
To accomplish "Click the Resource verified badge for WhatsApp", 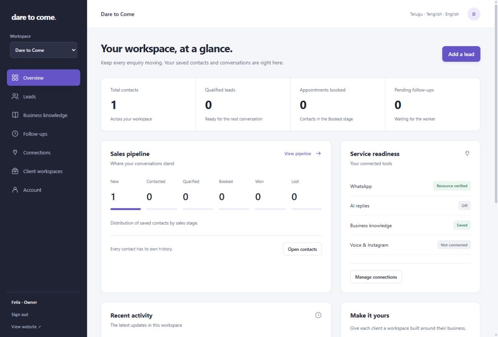I will coord(452,186).
